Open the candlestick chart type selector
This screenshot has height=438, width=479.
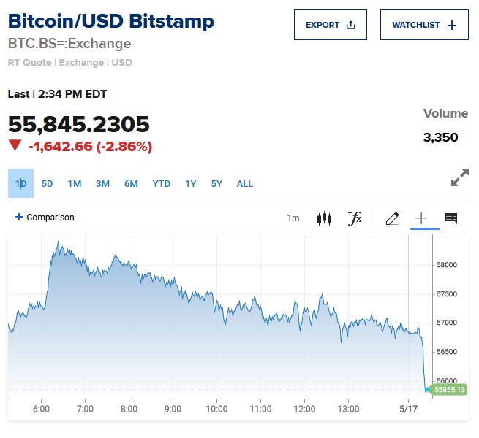click(324, 218)
